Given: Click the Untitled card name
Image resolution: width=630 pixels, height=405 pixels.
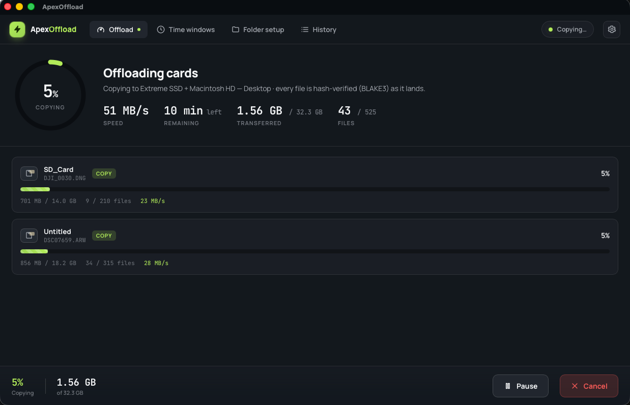Looking at the screenshot, I should [58, 232].
